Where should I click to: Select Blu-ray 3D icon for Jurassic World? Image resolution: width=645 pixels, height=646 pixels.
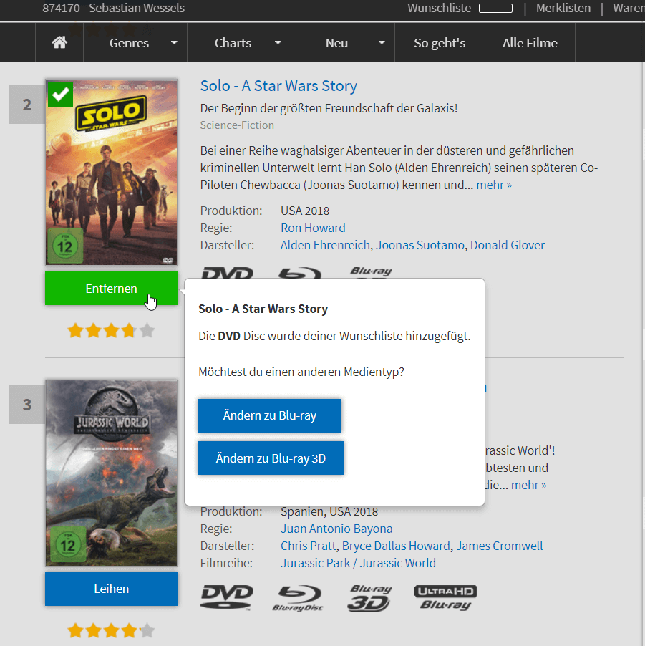point(369,598)
